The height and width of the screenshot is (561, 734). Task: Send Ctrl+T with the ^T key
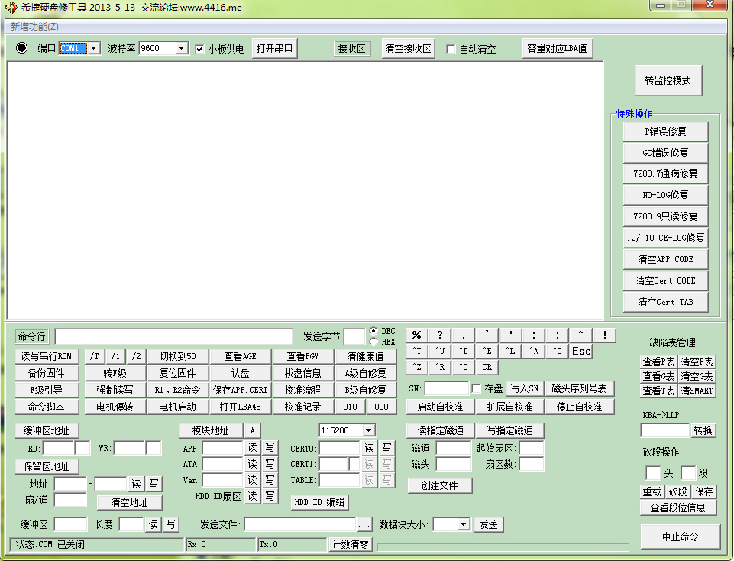coord(416,352)
